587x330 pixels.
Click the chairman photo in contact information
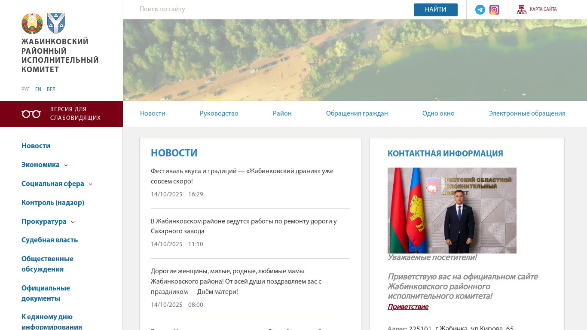click(x=452, y=211)
